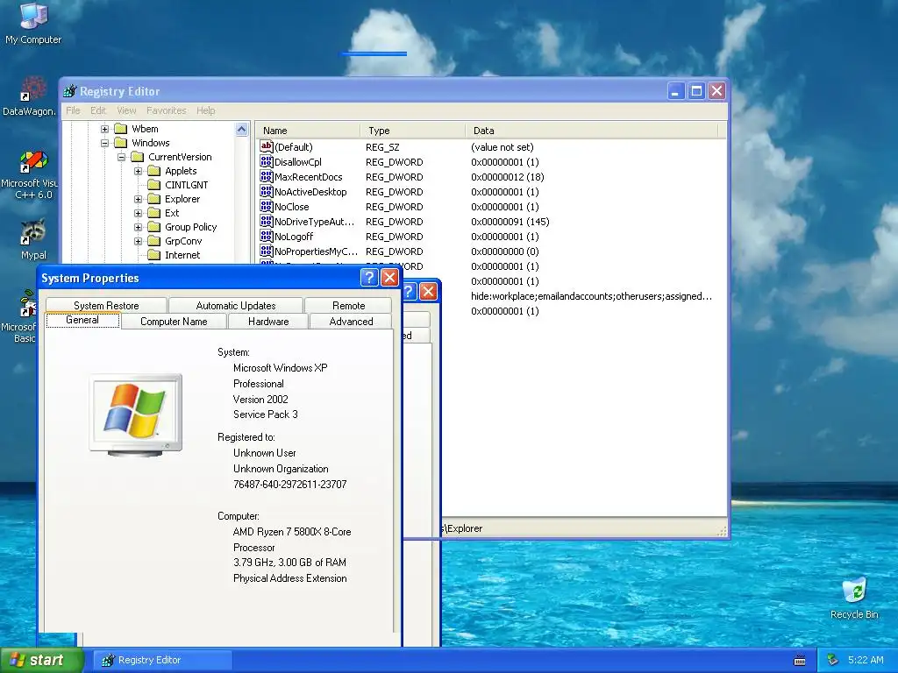898x673 pixels.
Task: Switch to the Remote tab
Action: pyautogui.click(x=348, y=305)
